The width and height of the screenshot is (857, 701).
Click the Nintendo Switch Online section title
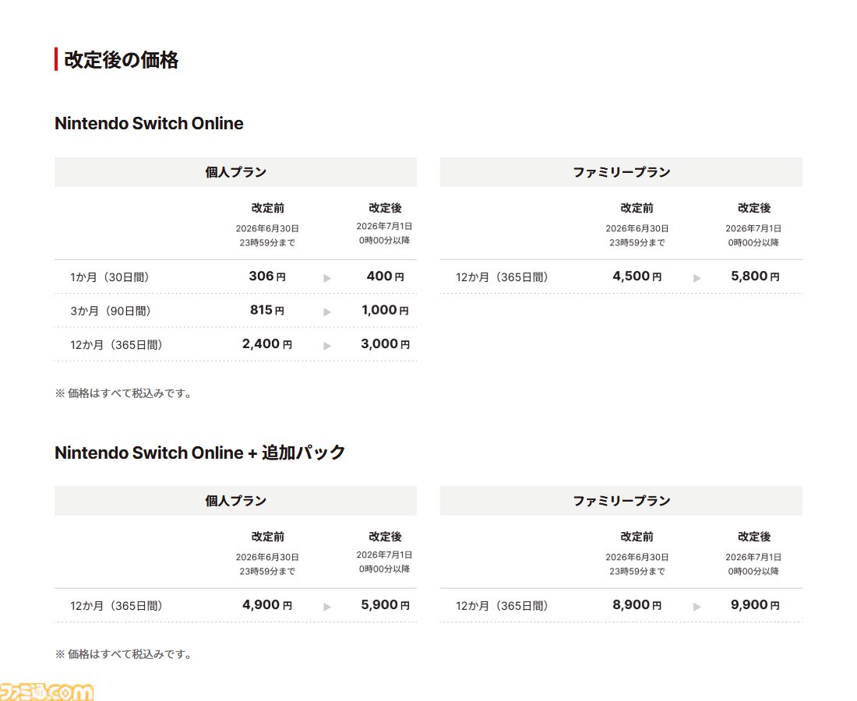point(149,124)
